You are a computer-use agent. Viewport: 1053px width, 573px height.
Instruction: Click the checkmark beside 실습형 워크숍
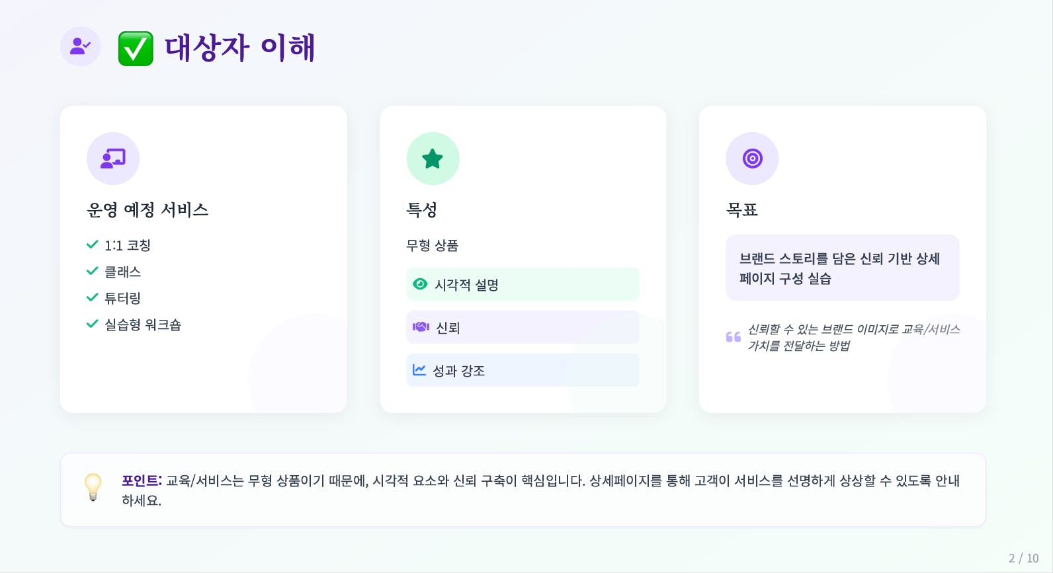(x=93, y=324)
